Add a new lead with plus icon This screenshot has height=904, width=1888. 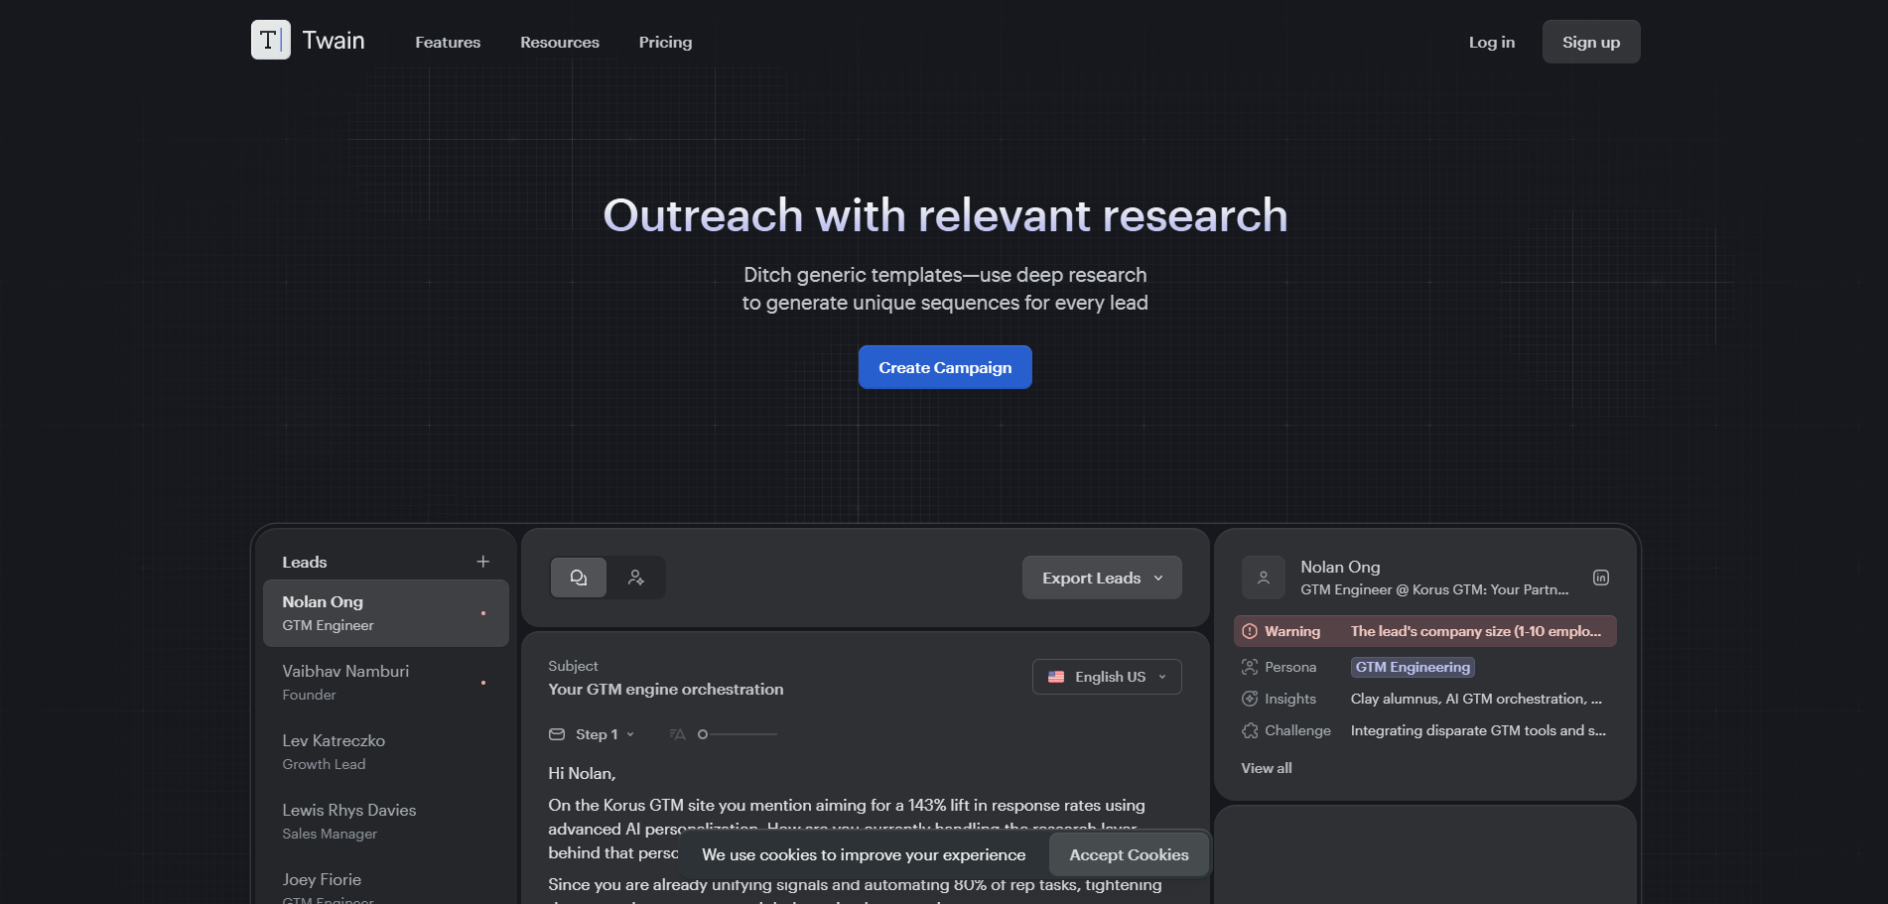(482, 562)
